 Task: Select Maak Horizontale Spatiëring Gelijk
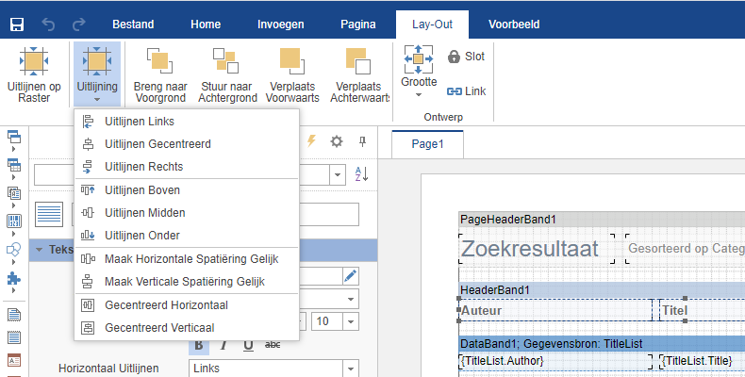click(x=189, y=258)
